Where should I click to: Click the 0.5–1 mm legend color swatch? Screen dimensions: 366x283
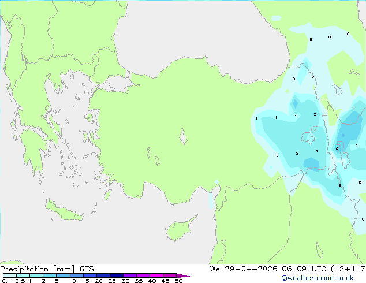click(x=23, y=275)
